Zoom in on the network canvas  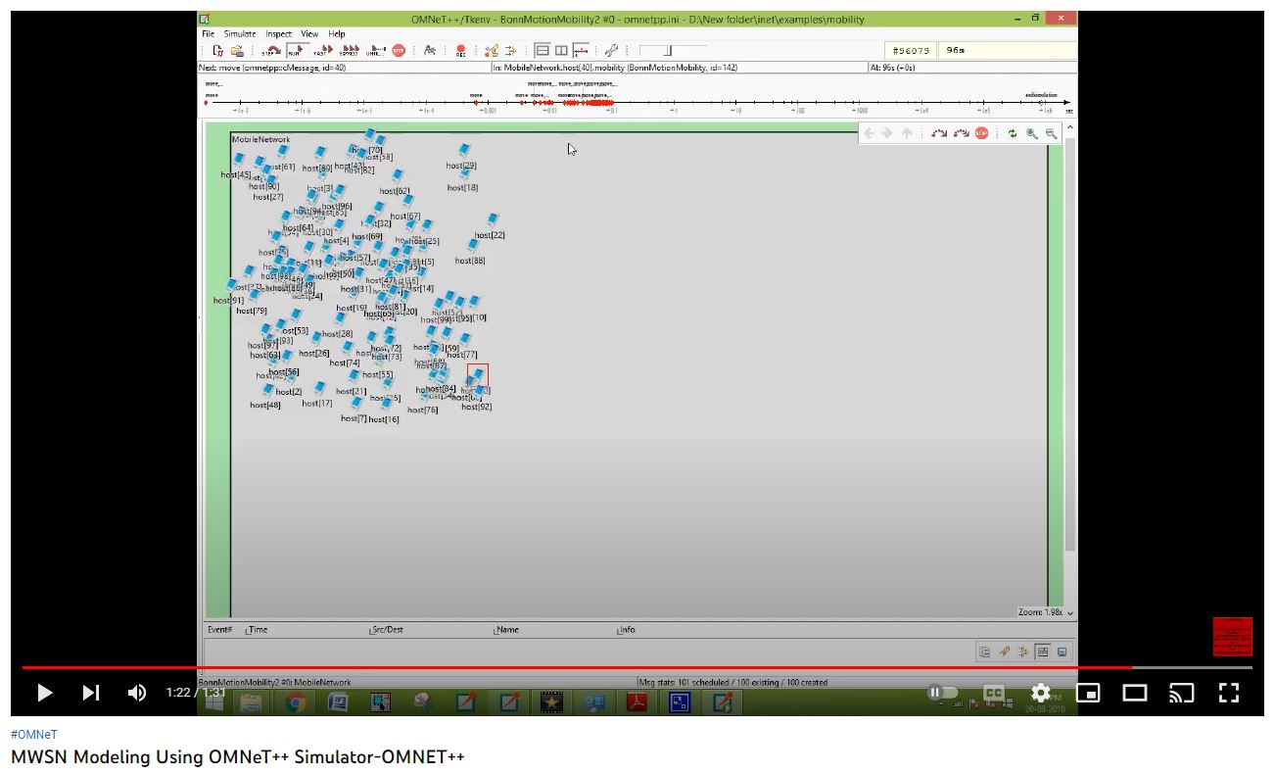click(x=1032, y=134)
